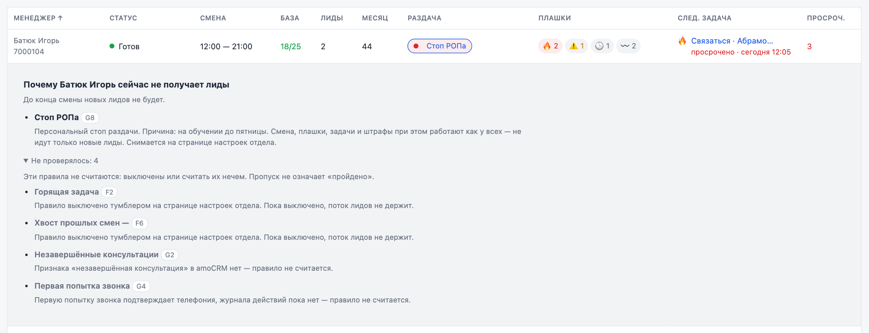
Task: Click the «Первая попытка звонка» rule title
Action: [x=82, y=286]
